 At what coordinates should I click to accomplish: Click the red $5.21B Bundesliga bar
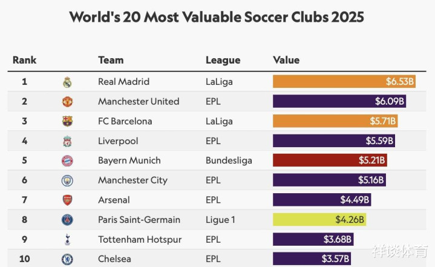pyautogui.click(x=330, y=160)
